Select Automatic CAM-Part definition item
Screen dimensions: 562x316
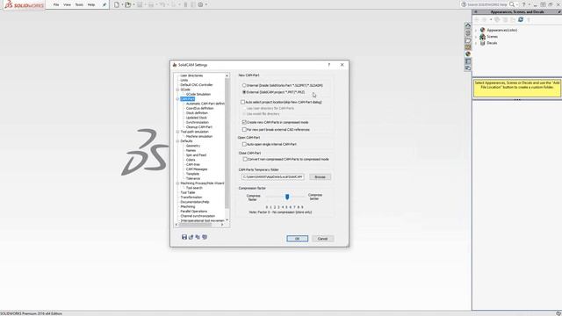[x=205, y=104]
